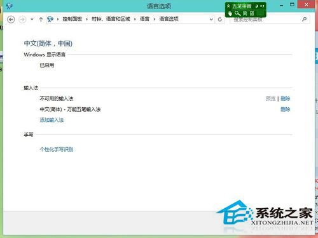
Task: Click the control panel icon in address bar
Action: 50,19
